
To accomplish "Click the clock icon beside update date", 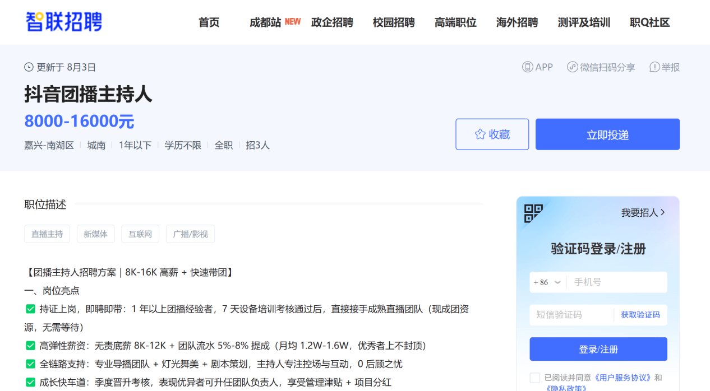I will 29,67.
